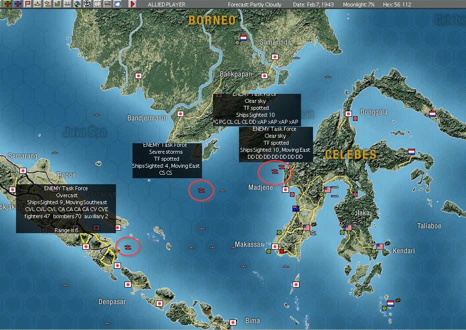Select the Japanese base at Donggala
Viewport: 466px width, 330px height.
click(x=348, y=114)
